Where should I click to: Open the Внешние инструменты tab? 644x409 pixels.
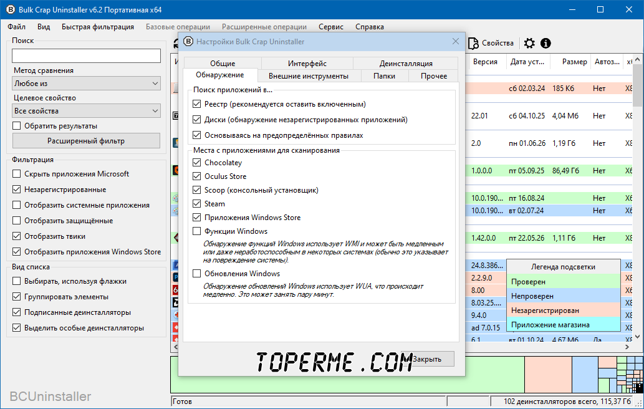tap(309, 76)
